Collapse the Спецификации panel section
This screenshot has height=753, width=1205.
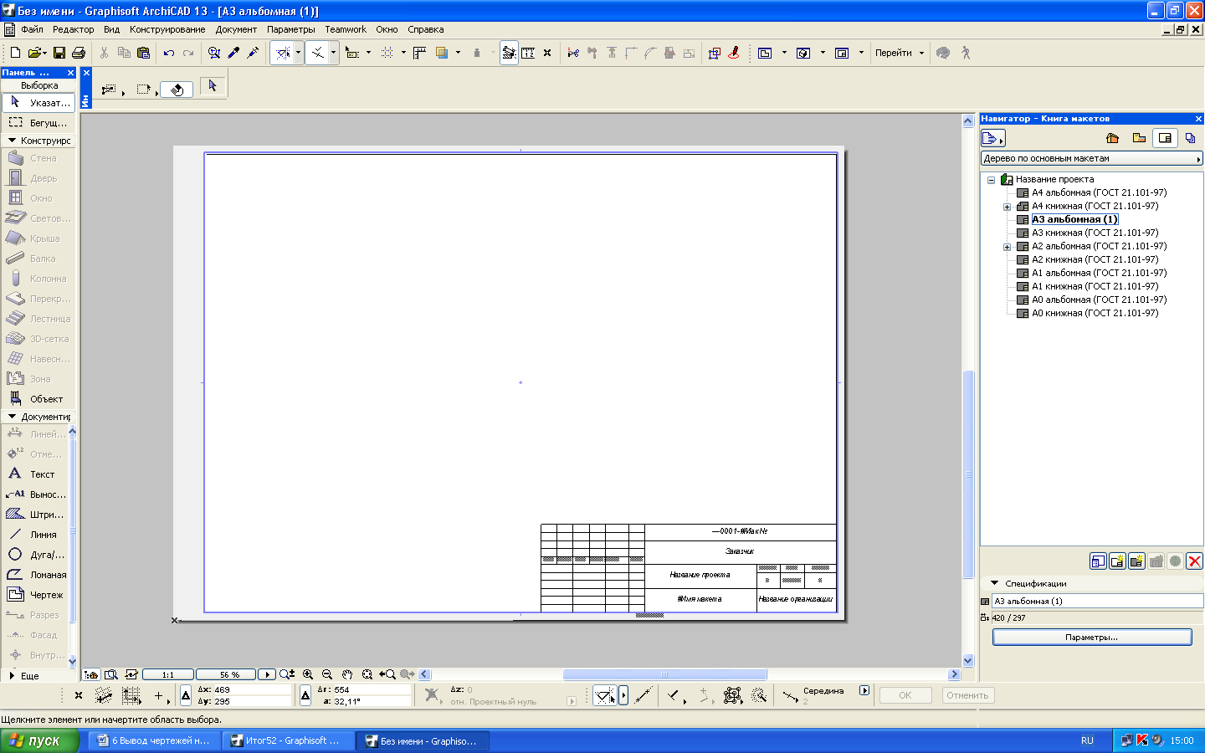click(995, 583)
